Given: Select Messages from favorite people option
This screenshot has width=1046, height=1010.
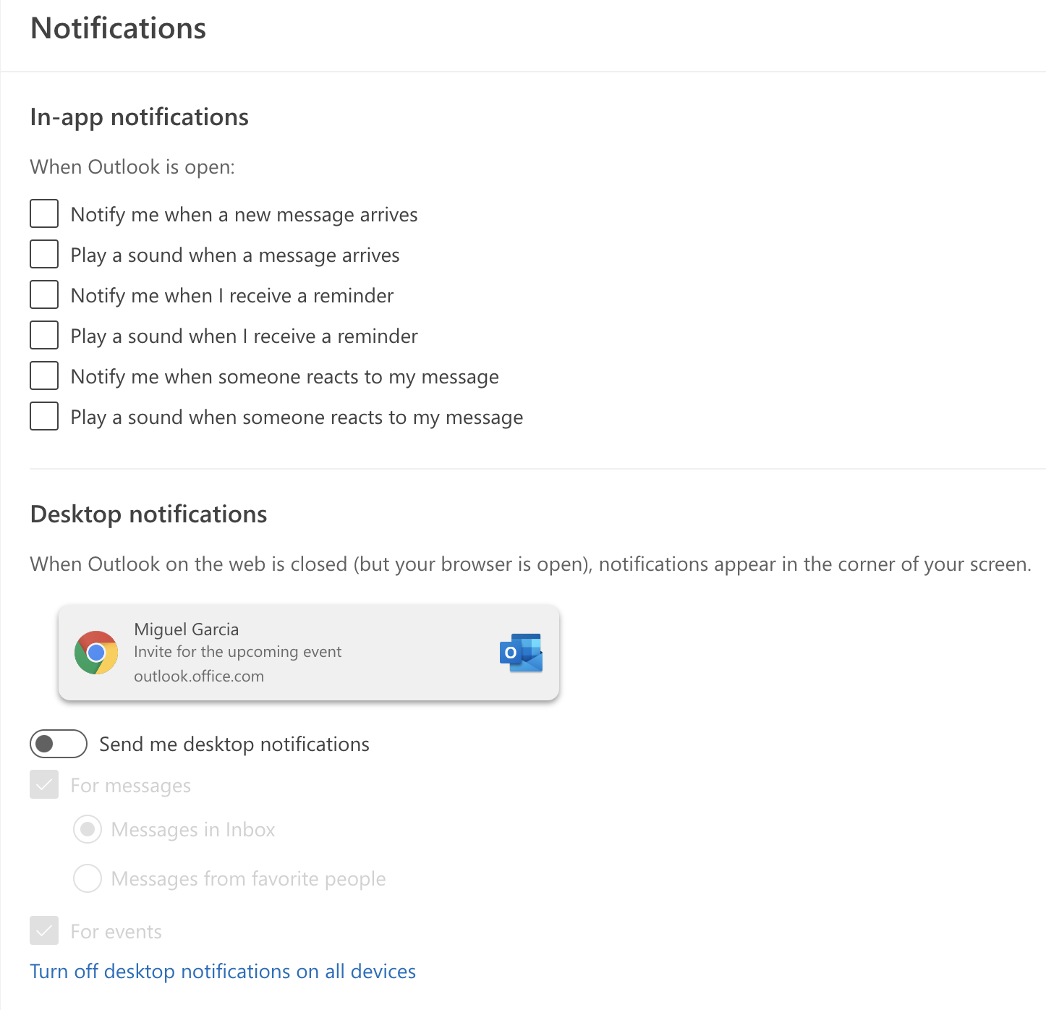Looking at the screenshot, I should 88,878.
